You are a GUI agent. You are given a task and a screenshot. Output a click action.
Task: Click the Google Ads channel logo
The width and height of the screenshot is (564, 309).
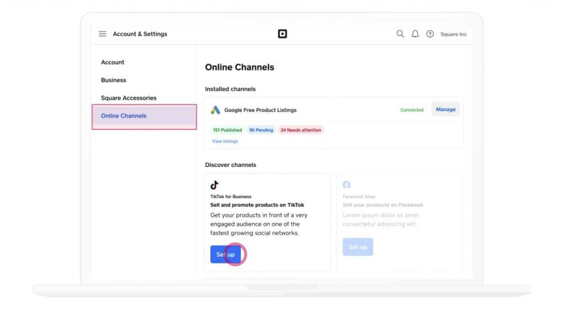[215, 110]
